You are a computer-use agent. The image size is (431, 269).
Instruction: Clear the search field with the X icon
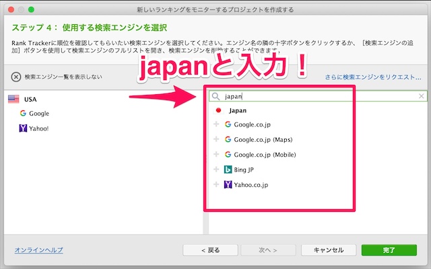pos(421,96)
